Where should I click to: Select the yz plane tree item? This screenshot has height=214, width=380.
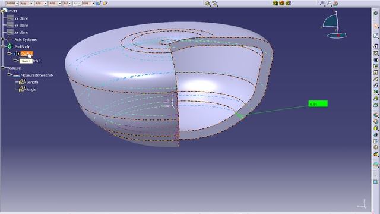[21, 25]
